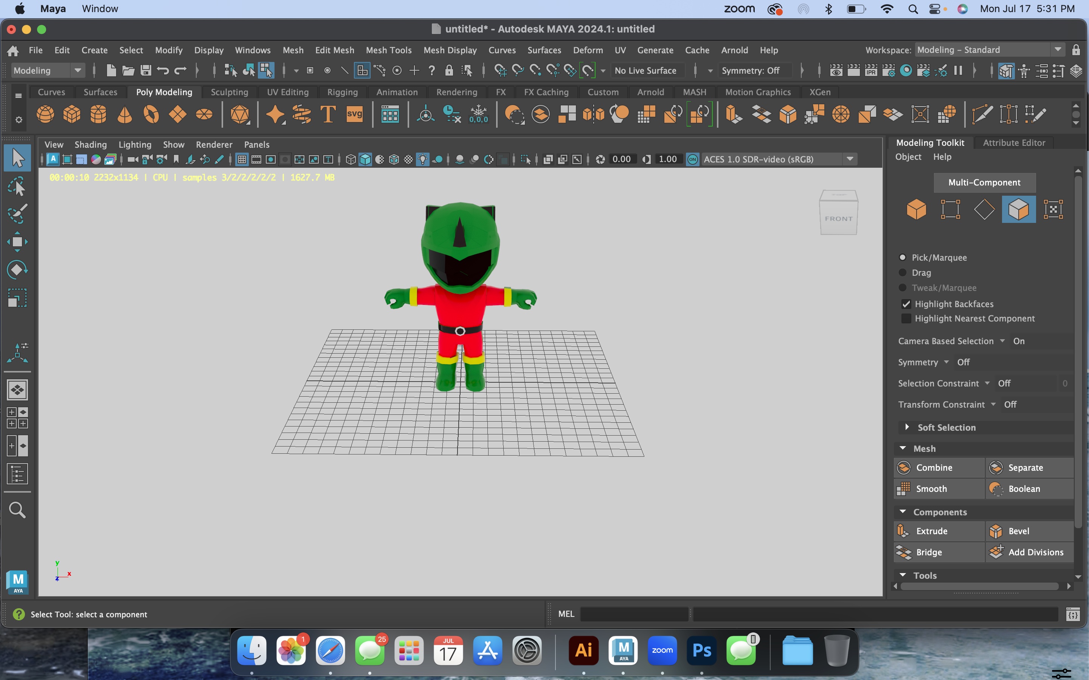Screen dimensions: 1089x680
Task: Open Camera Based Selection dropdown
Action: coord(1003,341)
